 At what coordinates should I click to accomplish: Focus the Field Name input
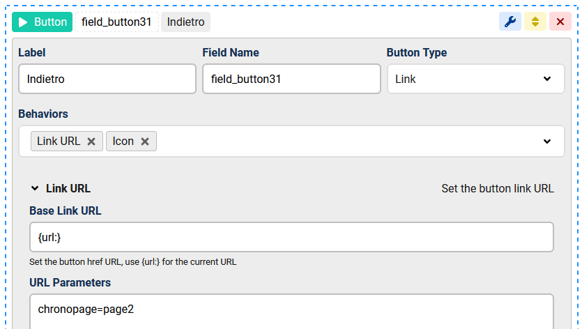click(291, 79)
